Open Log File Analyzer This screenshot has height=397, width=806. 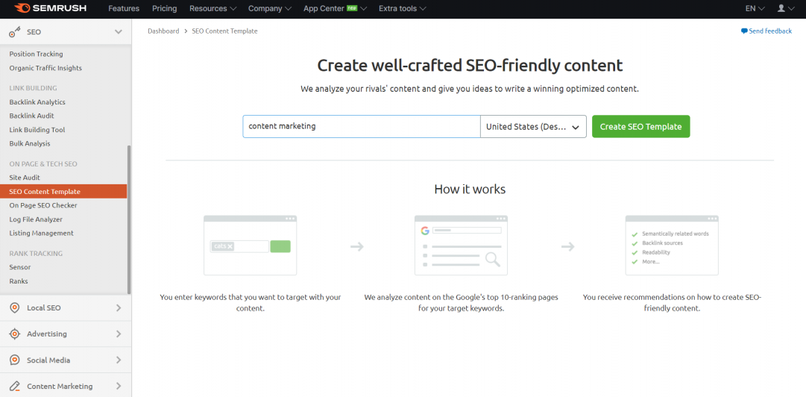36,219
